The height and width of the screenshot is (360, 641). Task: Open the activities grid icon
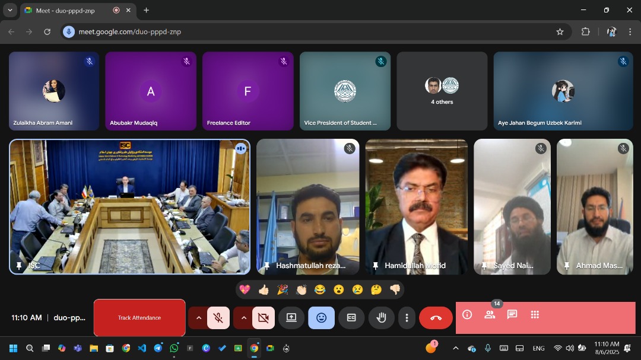[535, 315]
